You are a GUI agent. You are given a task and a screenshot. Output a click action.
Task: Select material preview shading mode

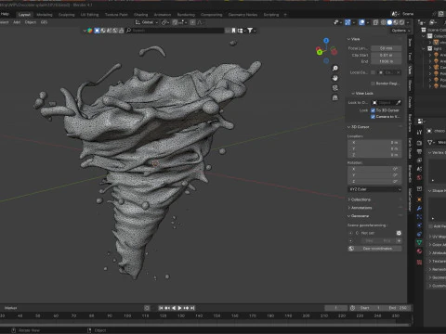[396, 22]
